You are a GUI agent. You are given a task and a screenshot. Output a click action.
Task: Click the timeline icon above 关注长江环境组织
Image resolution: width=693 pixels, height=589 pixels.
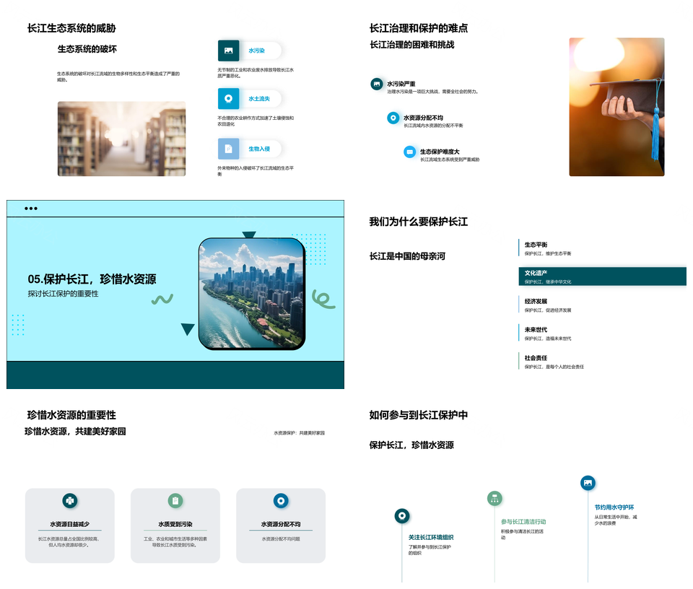(x=402, y=515)
